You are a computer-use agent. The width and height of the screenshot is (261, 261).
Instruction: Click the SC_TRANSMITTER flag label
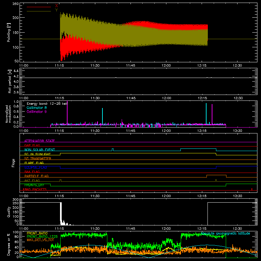pyautogui.click(x=38, y=159)
